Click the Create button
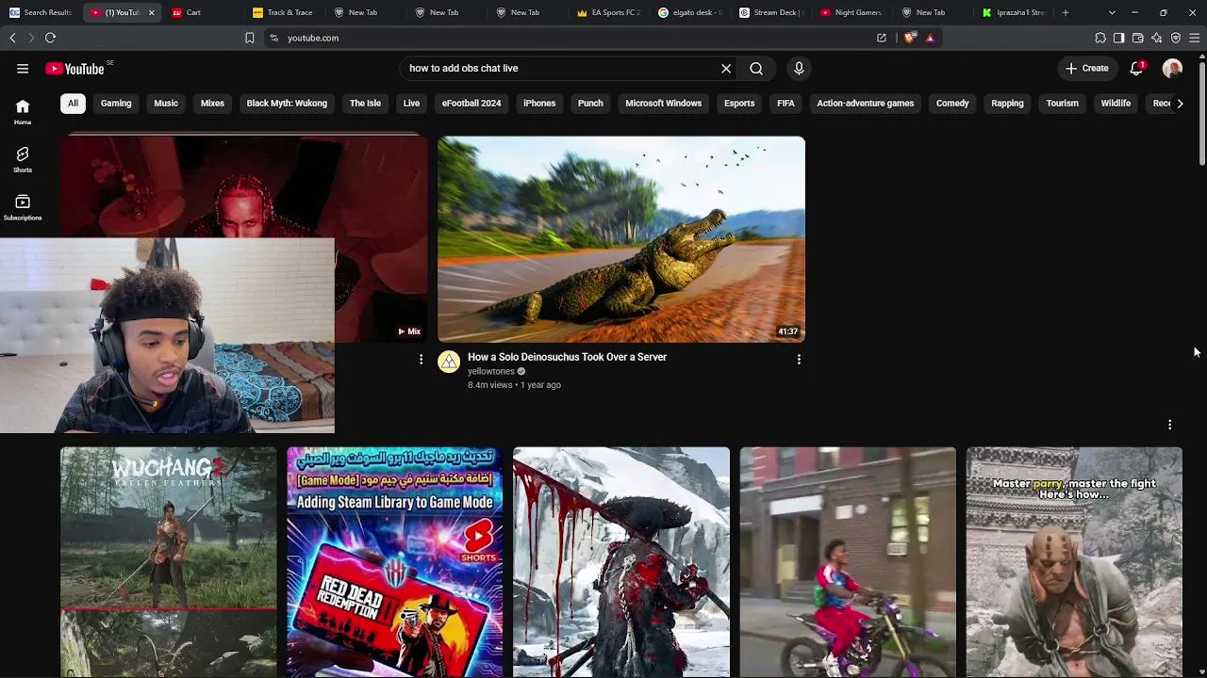Screen dimensions: 1207x678 pos(1086,68)
